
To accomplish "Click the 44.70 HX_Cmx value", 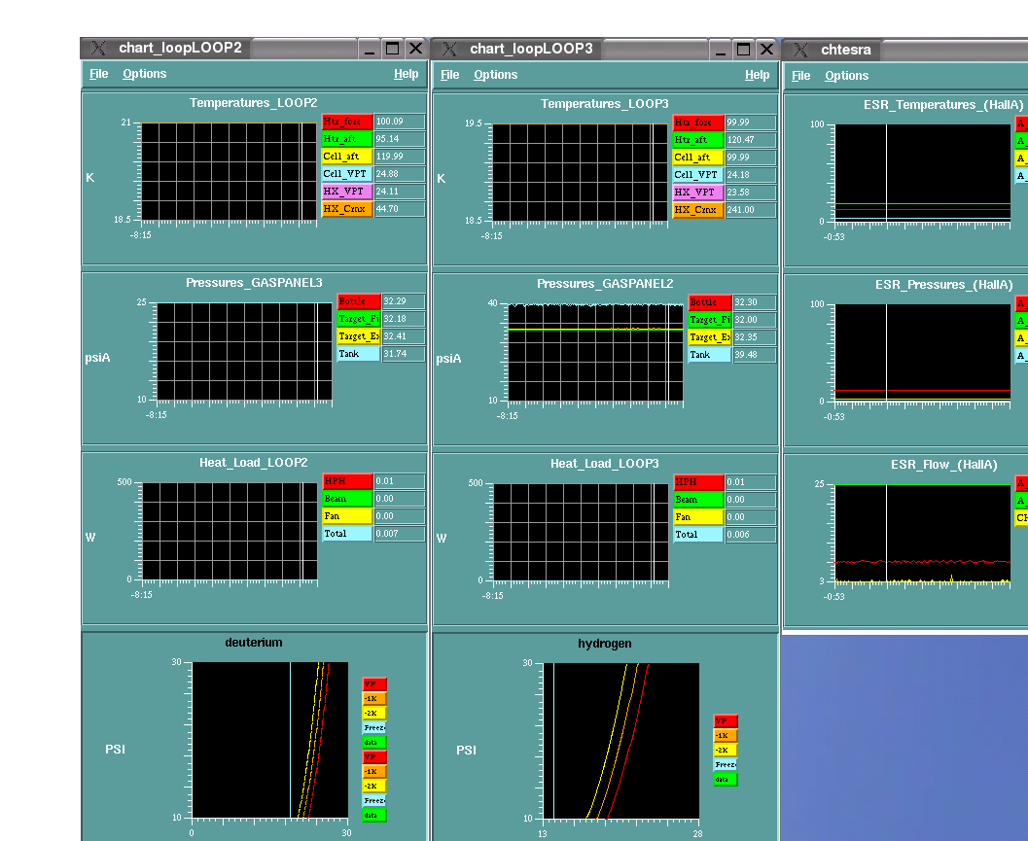I will 400,209.
